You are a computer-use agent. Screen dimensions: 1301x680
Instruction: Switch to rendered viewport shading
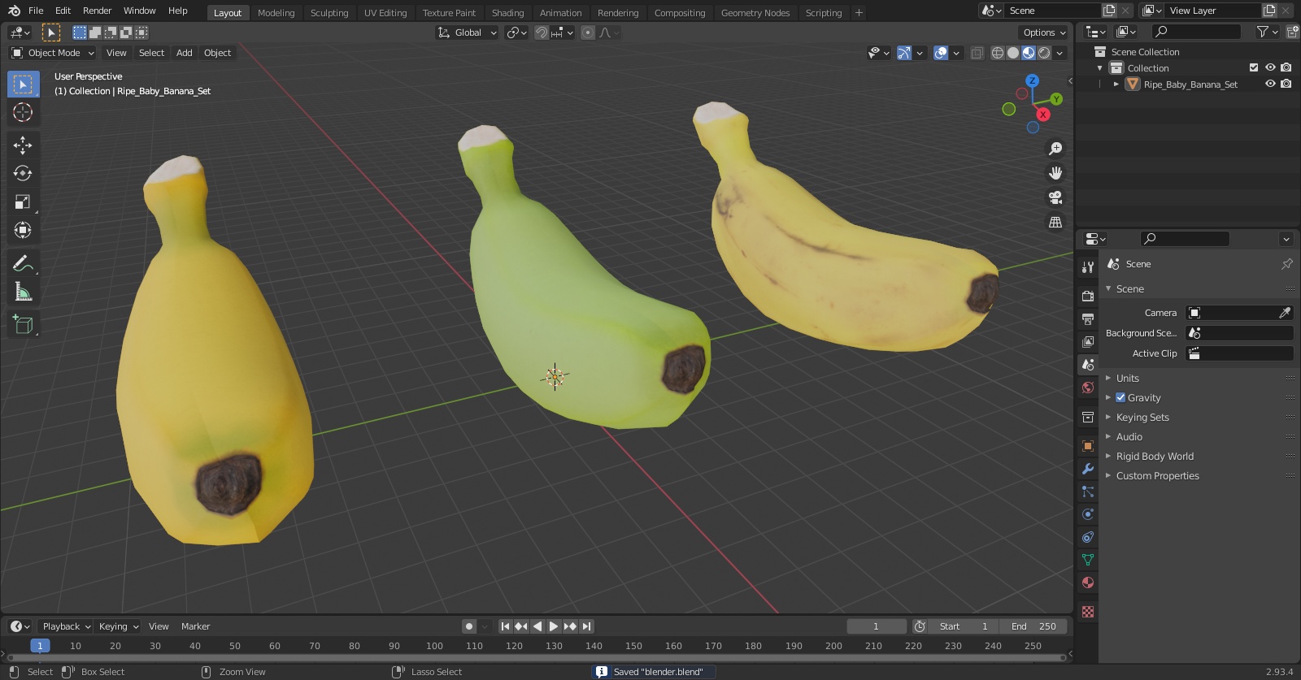tap(1044, 53)
